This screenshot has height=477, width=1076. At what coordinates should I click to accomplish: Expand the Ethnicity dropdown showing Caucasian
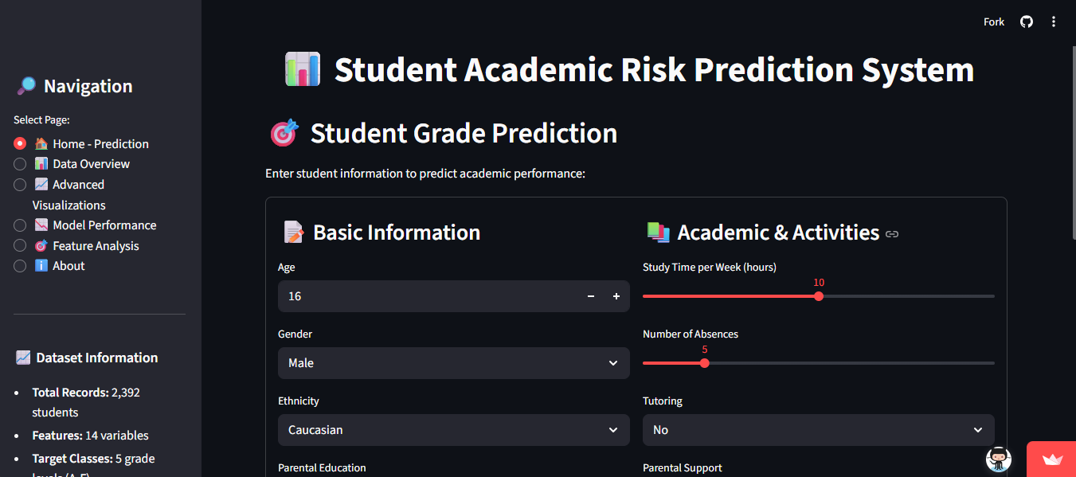coord(454,430)
